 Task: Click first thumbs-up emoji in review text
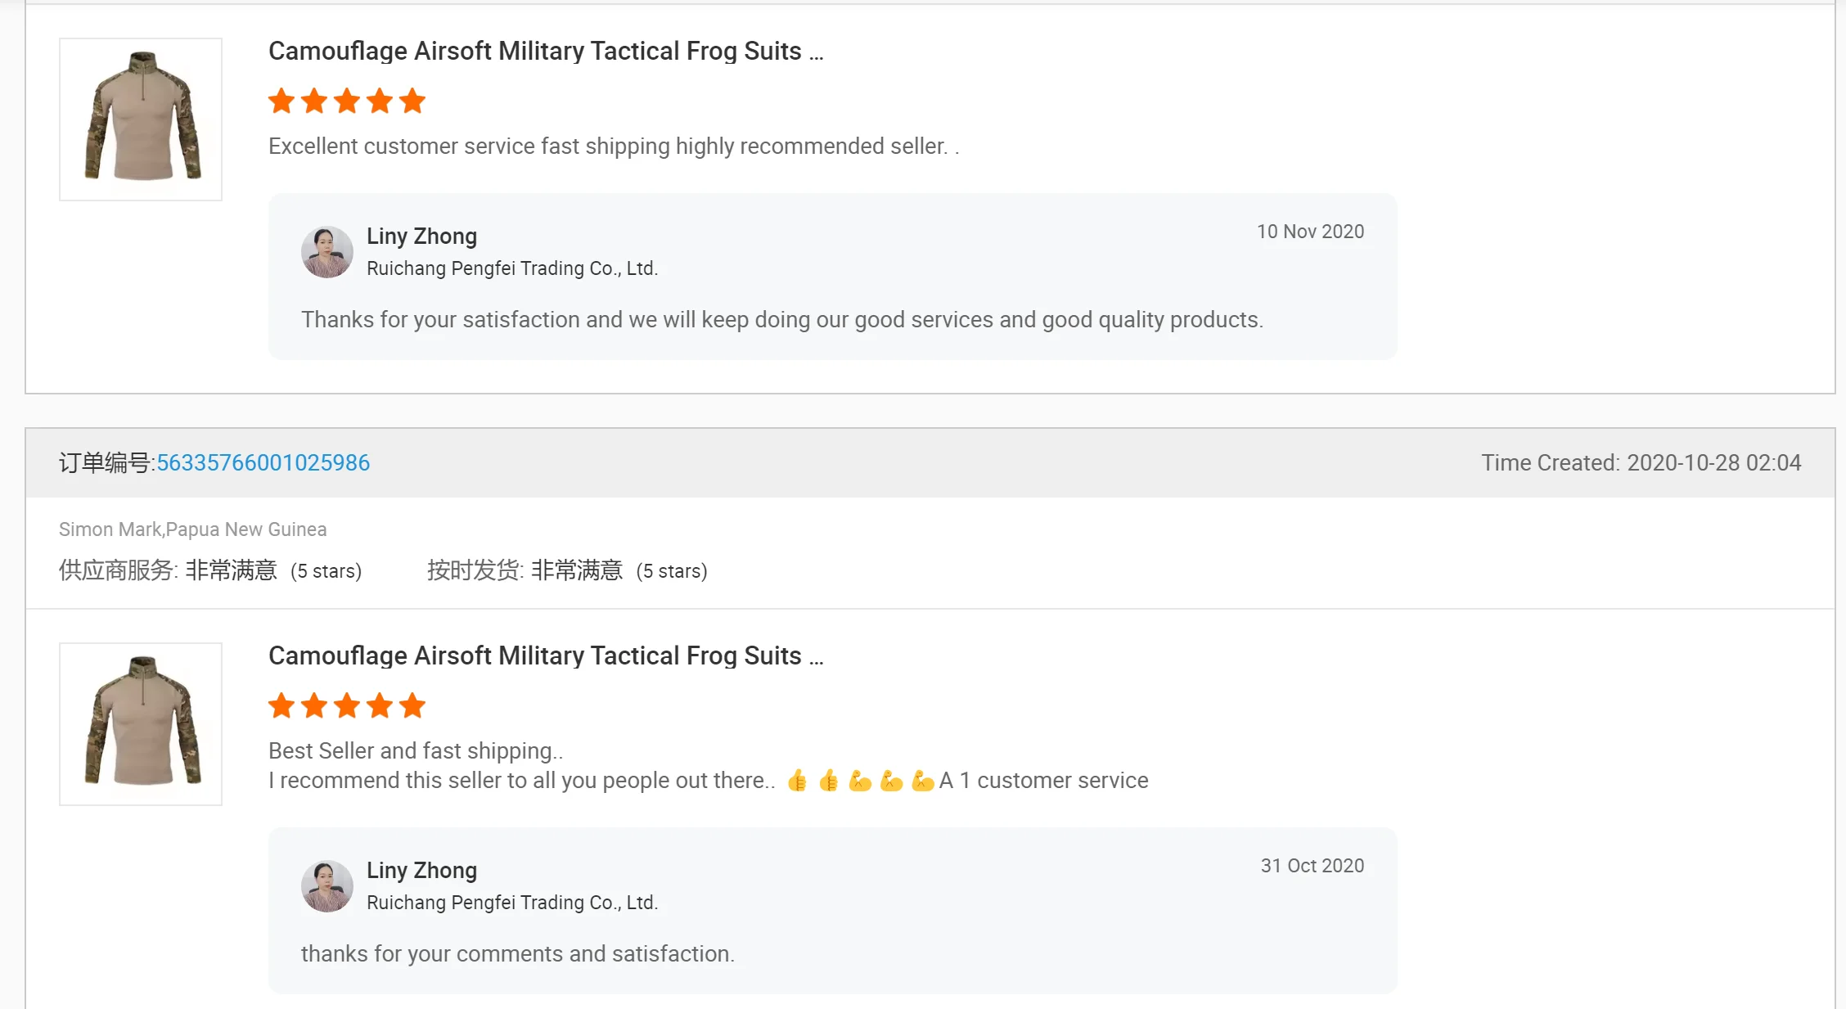click(797, 781)
